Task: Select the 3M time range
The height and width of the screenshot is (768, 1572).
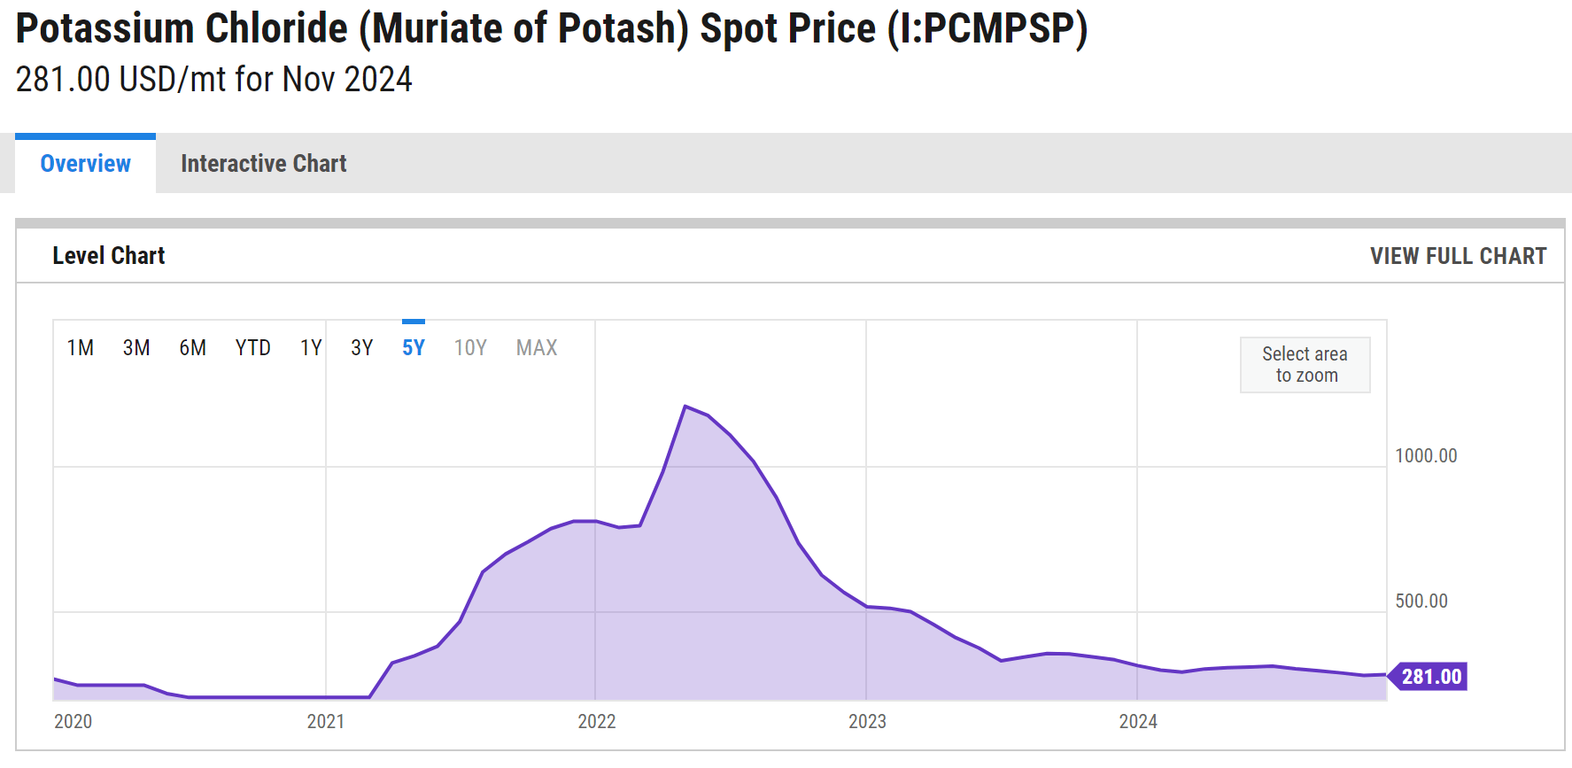Action: coord(136,347)
